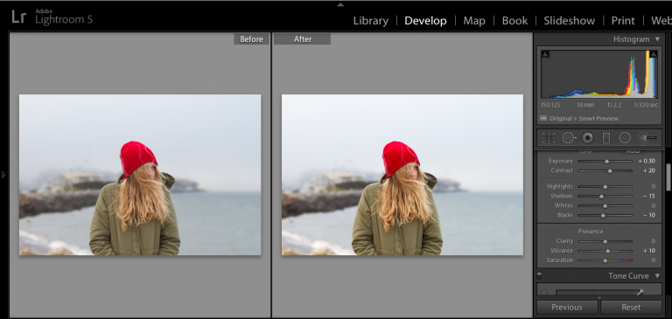Click the ISO 125 readout
Viewport: 672px width, 319px height.
pos(551,105)
